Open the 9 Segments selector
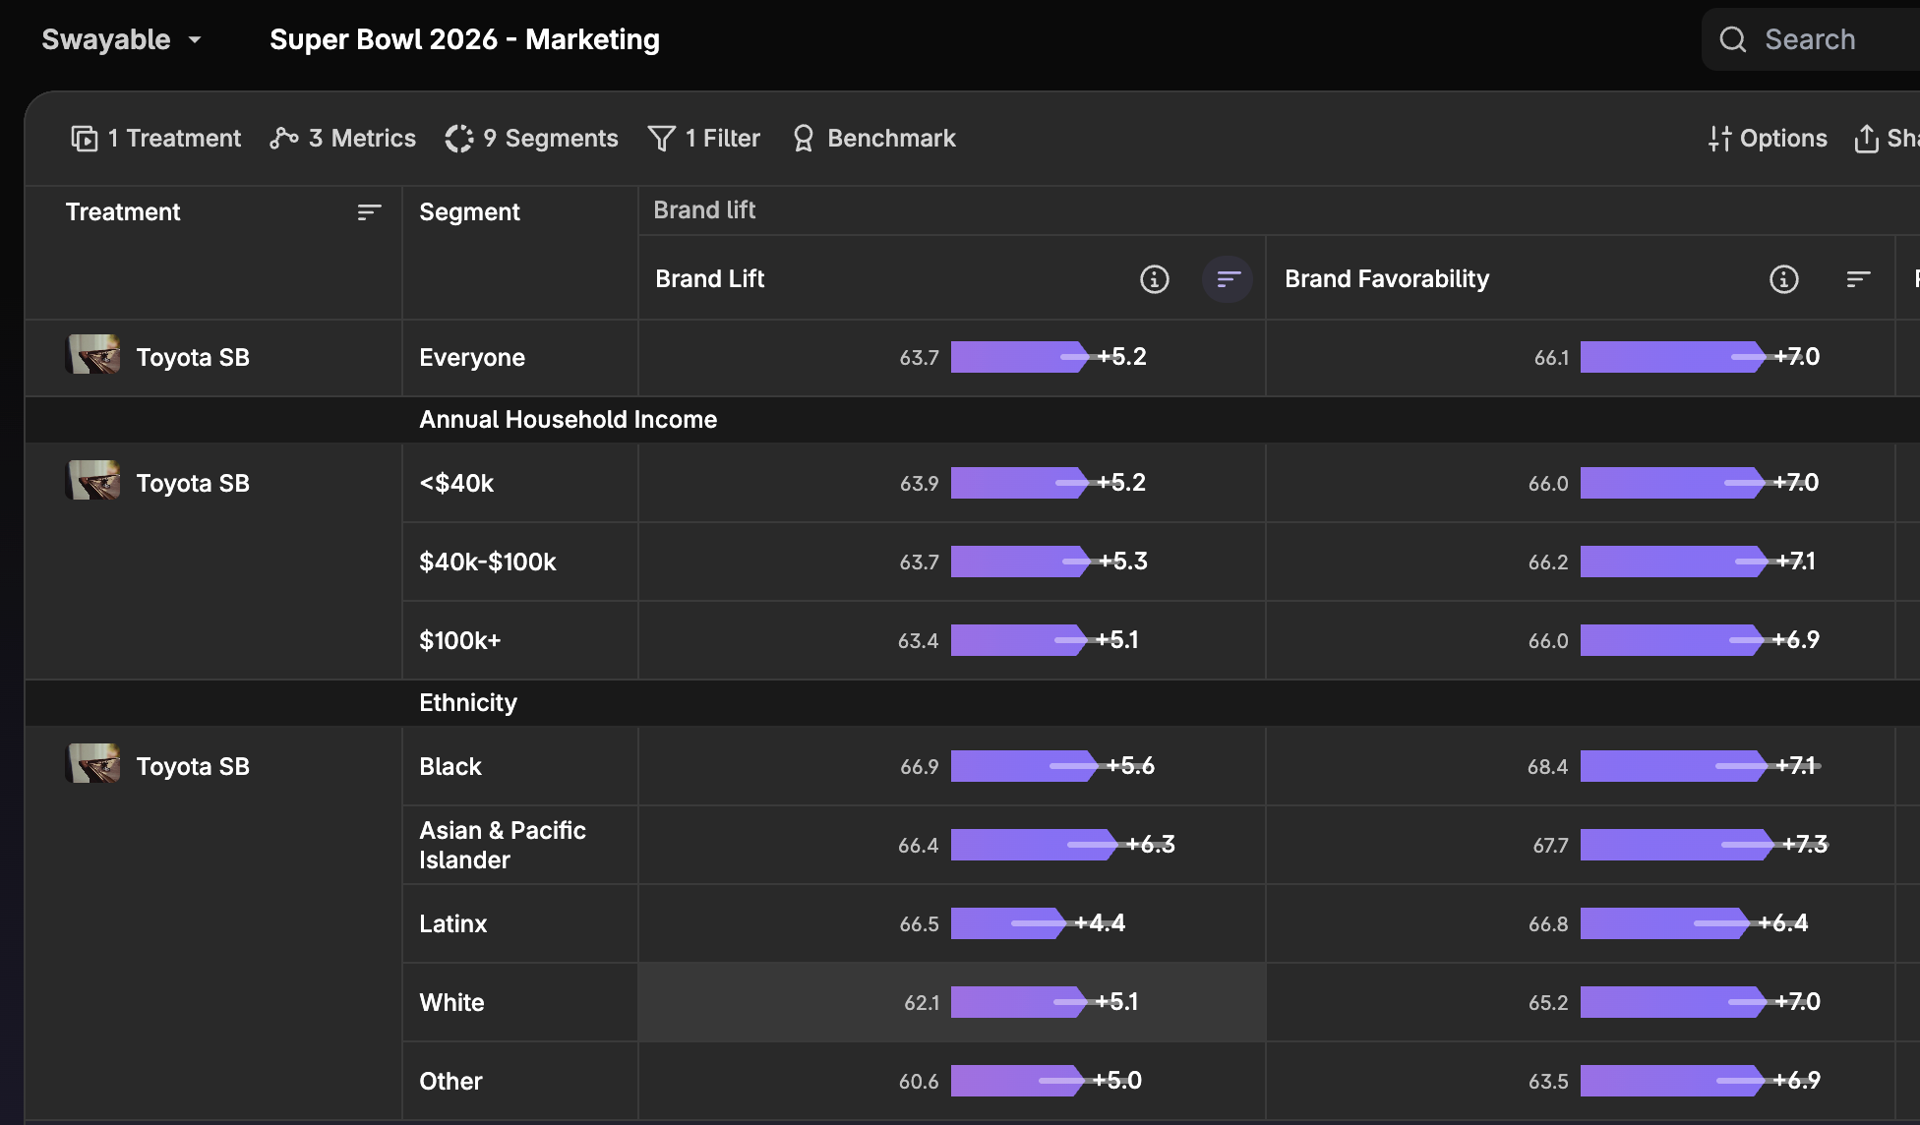The image size is (1920, 1125). (531, 139)
